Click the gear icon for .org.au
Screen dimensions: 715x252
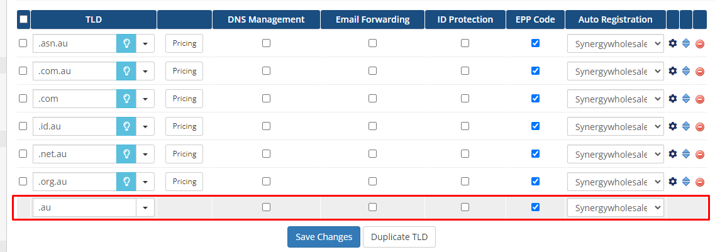672,182
